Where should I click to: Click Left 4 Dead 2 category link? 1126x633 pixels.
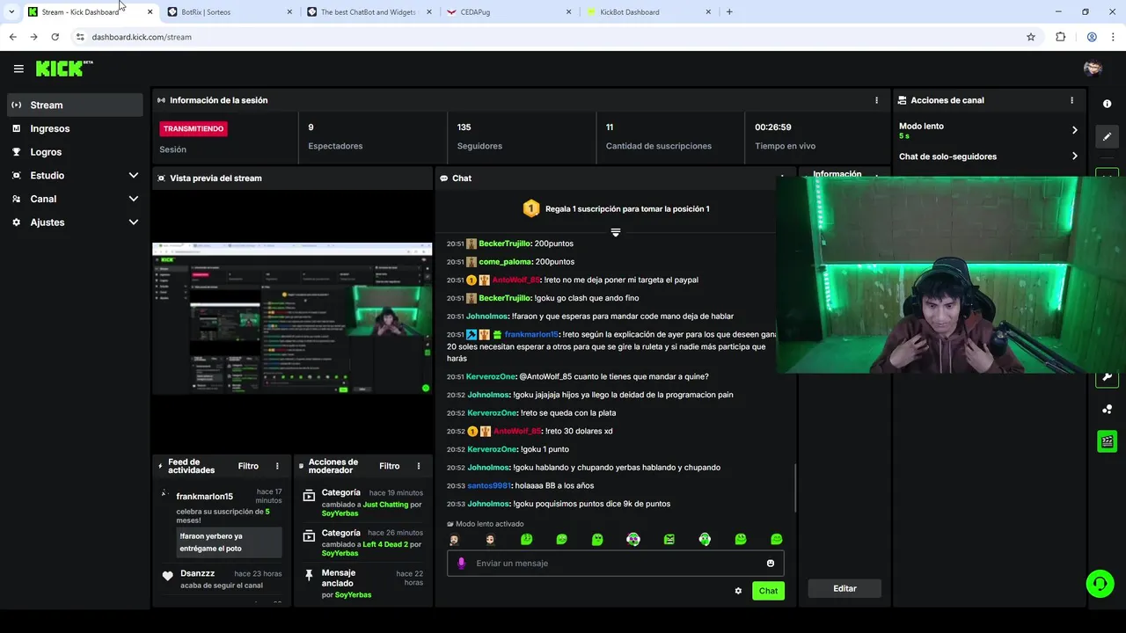click(x=385, y=544)
